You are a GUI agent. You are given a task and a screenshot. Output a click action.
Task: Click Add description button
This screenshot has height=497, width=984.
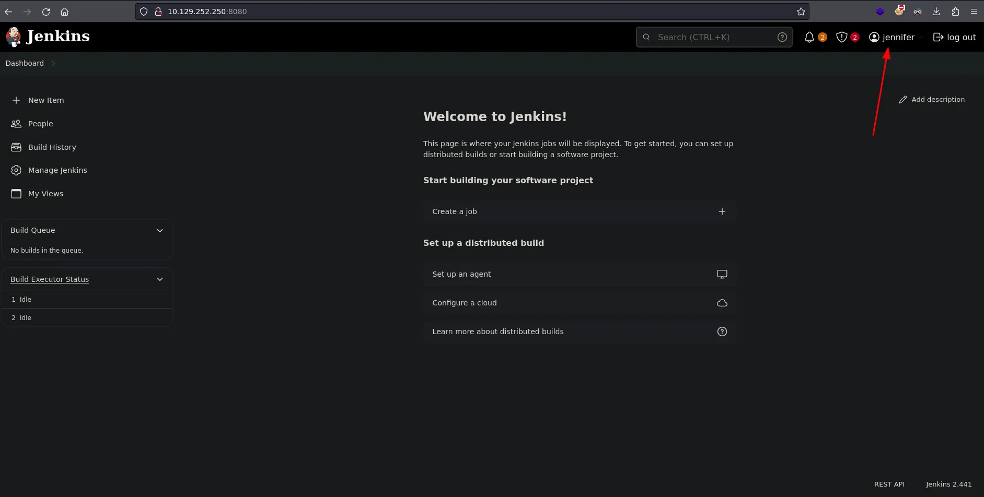[x=932, y=99]
